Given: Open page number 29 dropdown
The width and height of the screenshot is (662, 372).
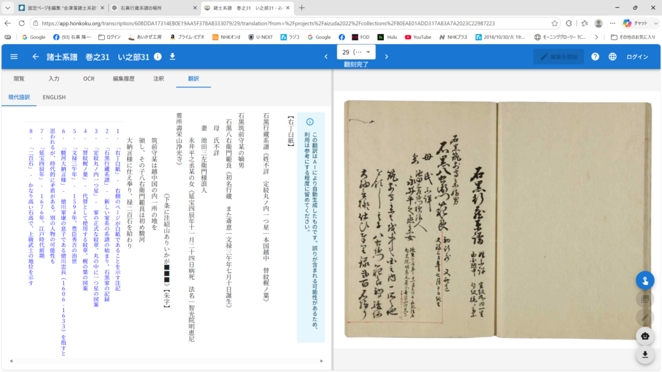Looking at the screenshot, I should (x=356, y=52).
